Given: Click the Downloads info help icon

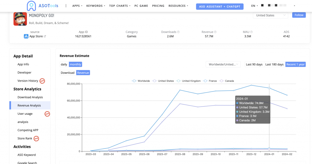Looking at the screenshot, I should point(178,32).
